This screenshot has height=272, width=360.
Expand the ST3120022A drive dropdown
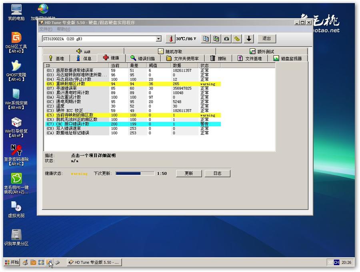click(159, 39)
